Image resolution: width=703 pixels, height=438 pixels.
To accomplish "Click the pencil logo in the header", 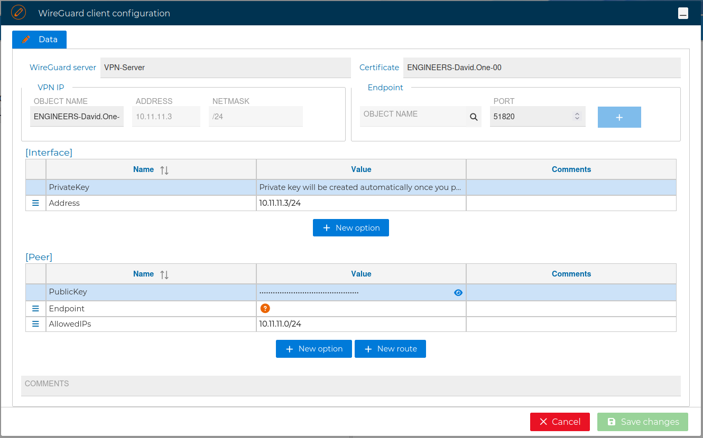I will tap(18, 12).
